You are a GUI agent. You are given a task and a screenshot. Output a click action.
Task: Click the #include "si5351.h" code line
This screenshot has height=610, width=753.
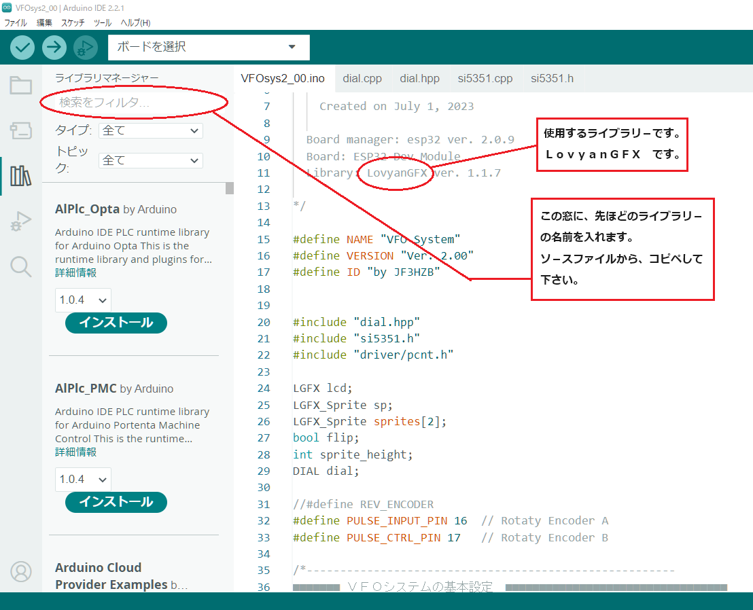356,338
